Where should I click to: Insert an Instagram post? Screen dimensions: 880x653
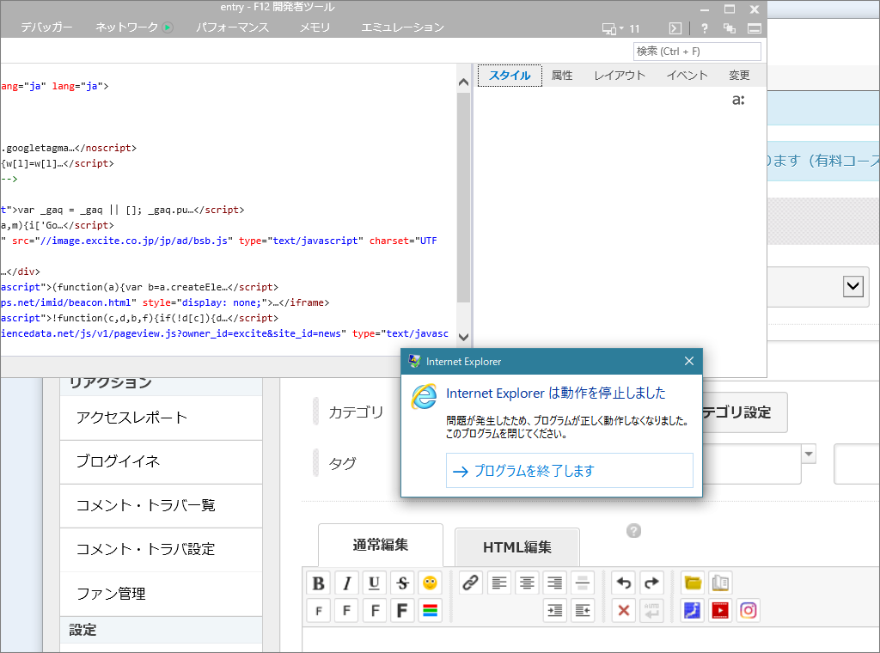tap(749, 611)
